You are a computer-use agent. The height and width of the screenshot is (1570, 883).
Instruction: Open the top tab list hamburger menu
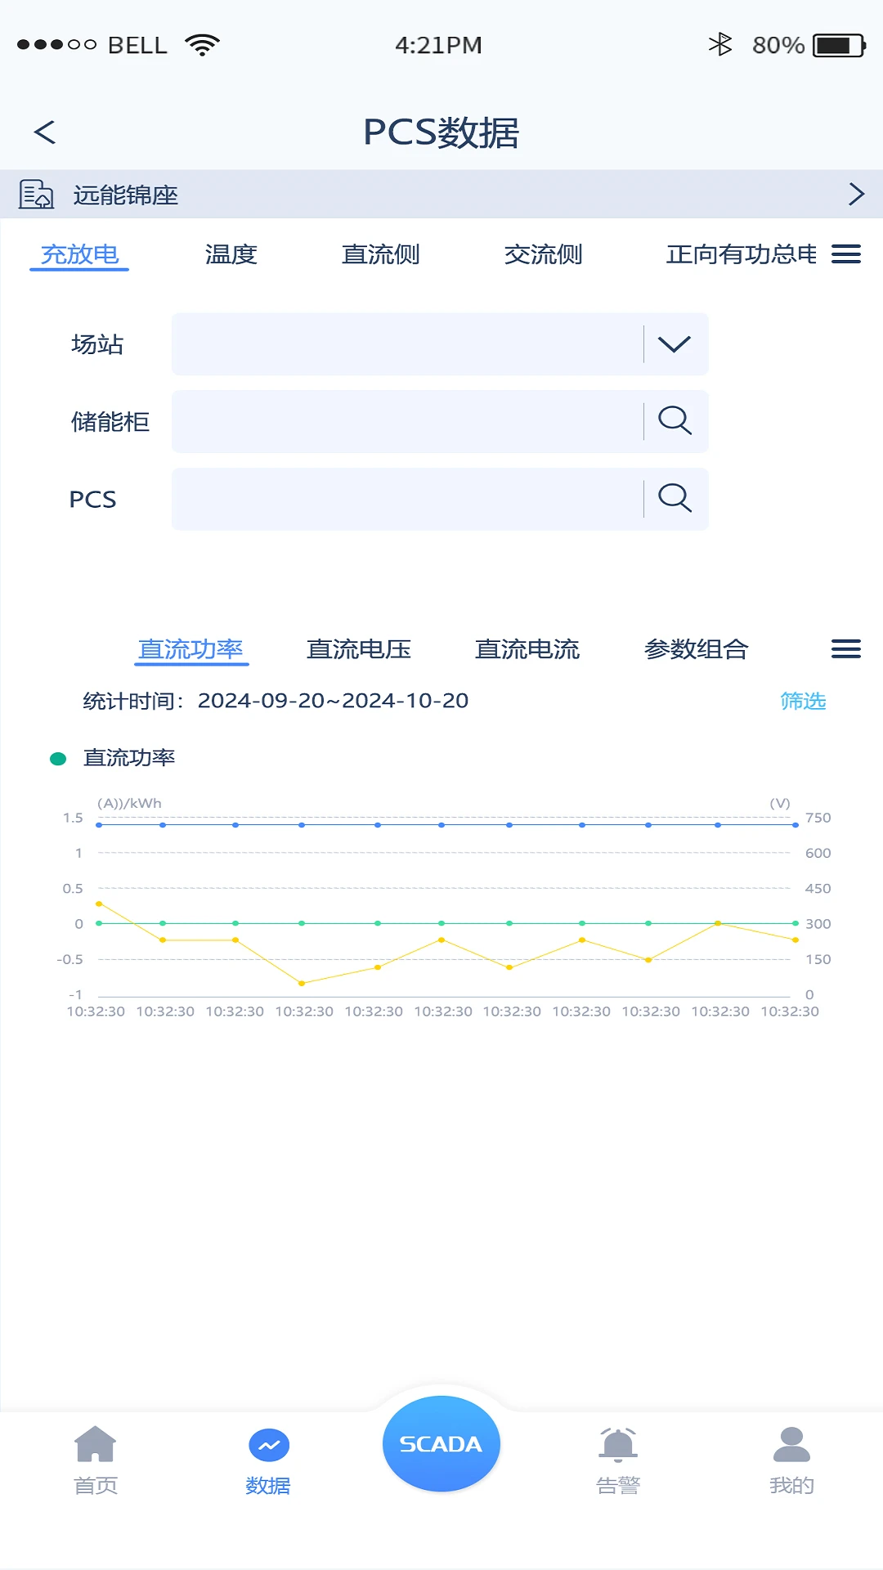[x=845, y=254]
